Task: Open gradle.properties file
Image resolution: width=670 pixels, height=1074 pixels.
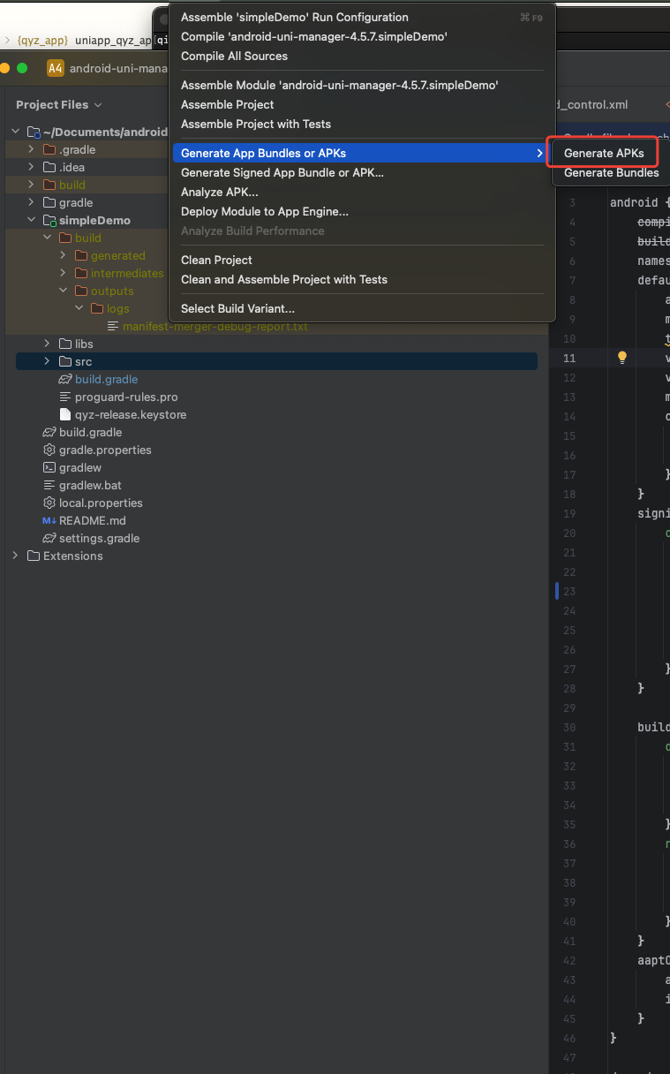Action: [105, 450]
